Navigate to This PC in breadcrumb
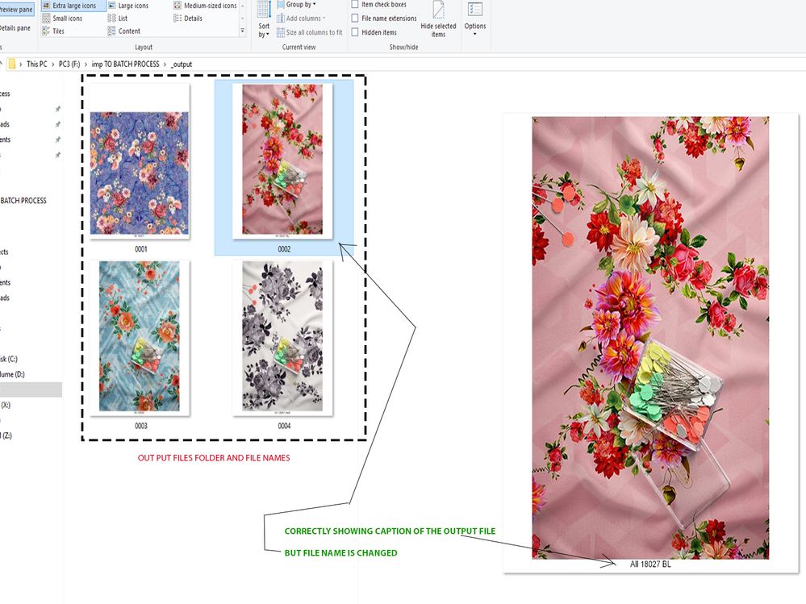This screenshot has height=604, width=806. click(36, 65)
